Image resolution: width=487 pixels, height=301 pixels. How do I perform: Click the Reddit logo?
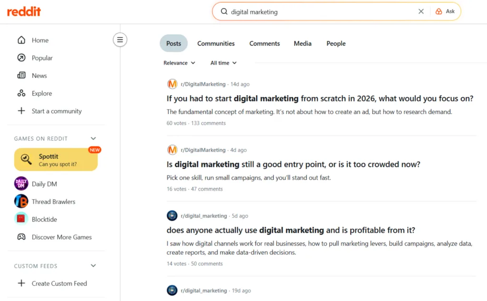[x=24, y=11]
